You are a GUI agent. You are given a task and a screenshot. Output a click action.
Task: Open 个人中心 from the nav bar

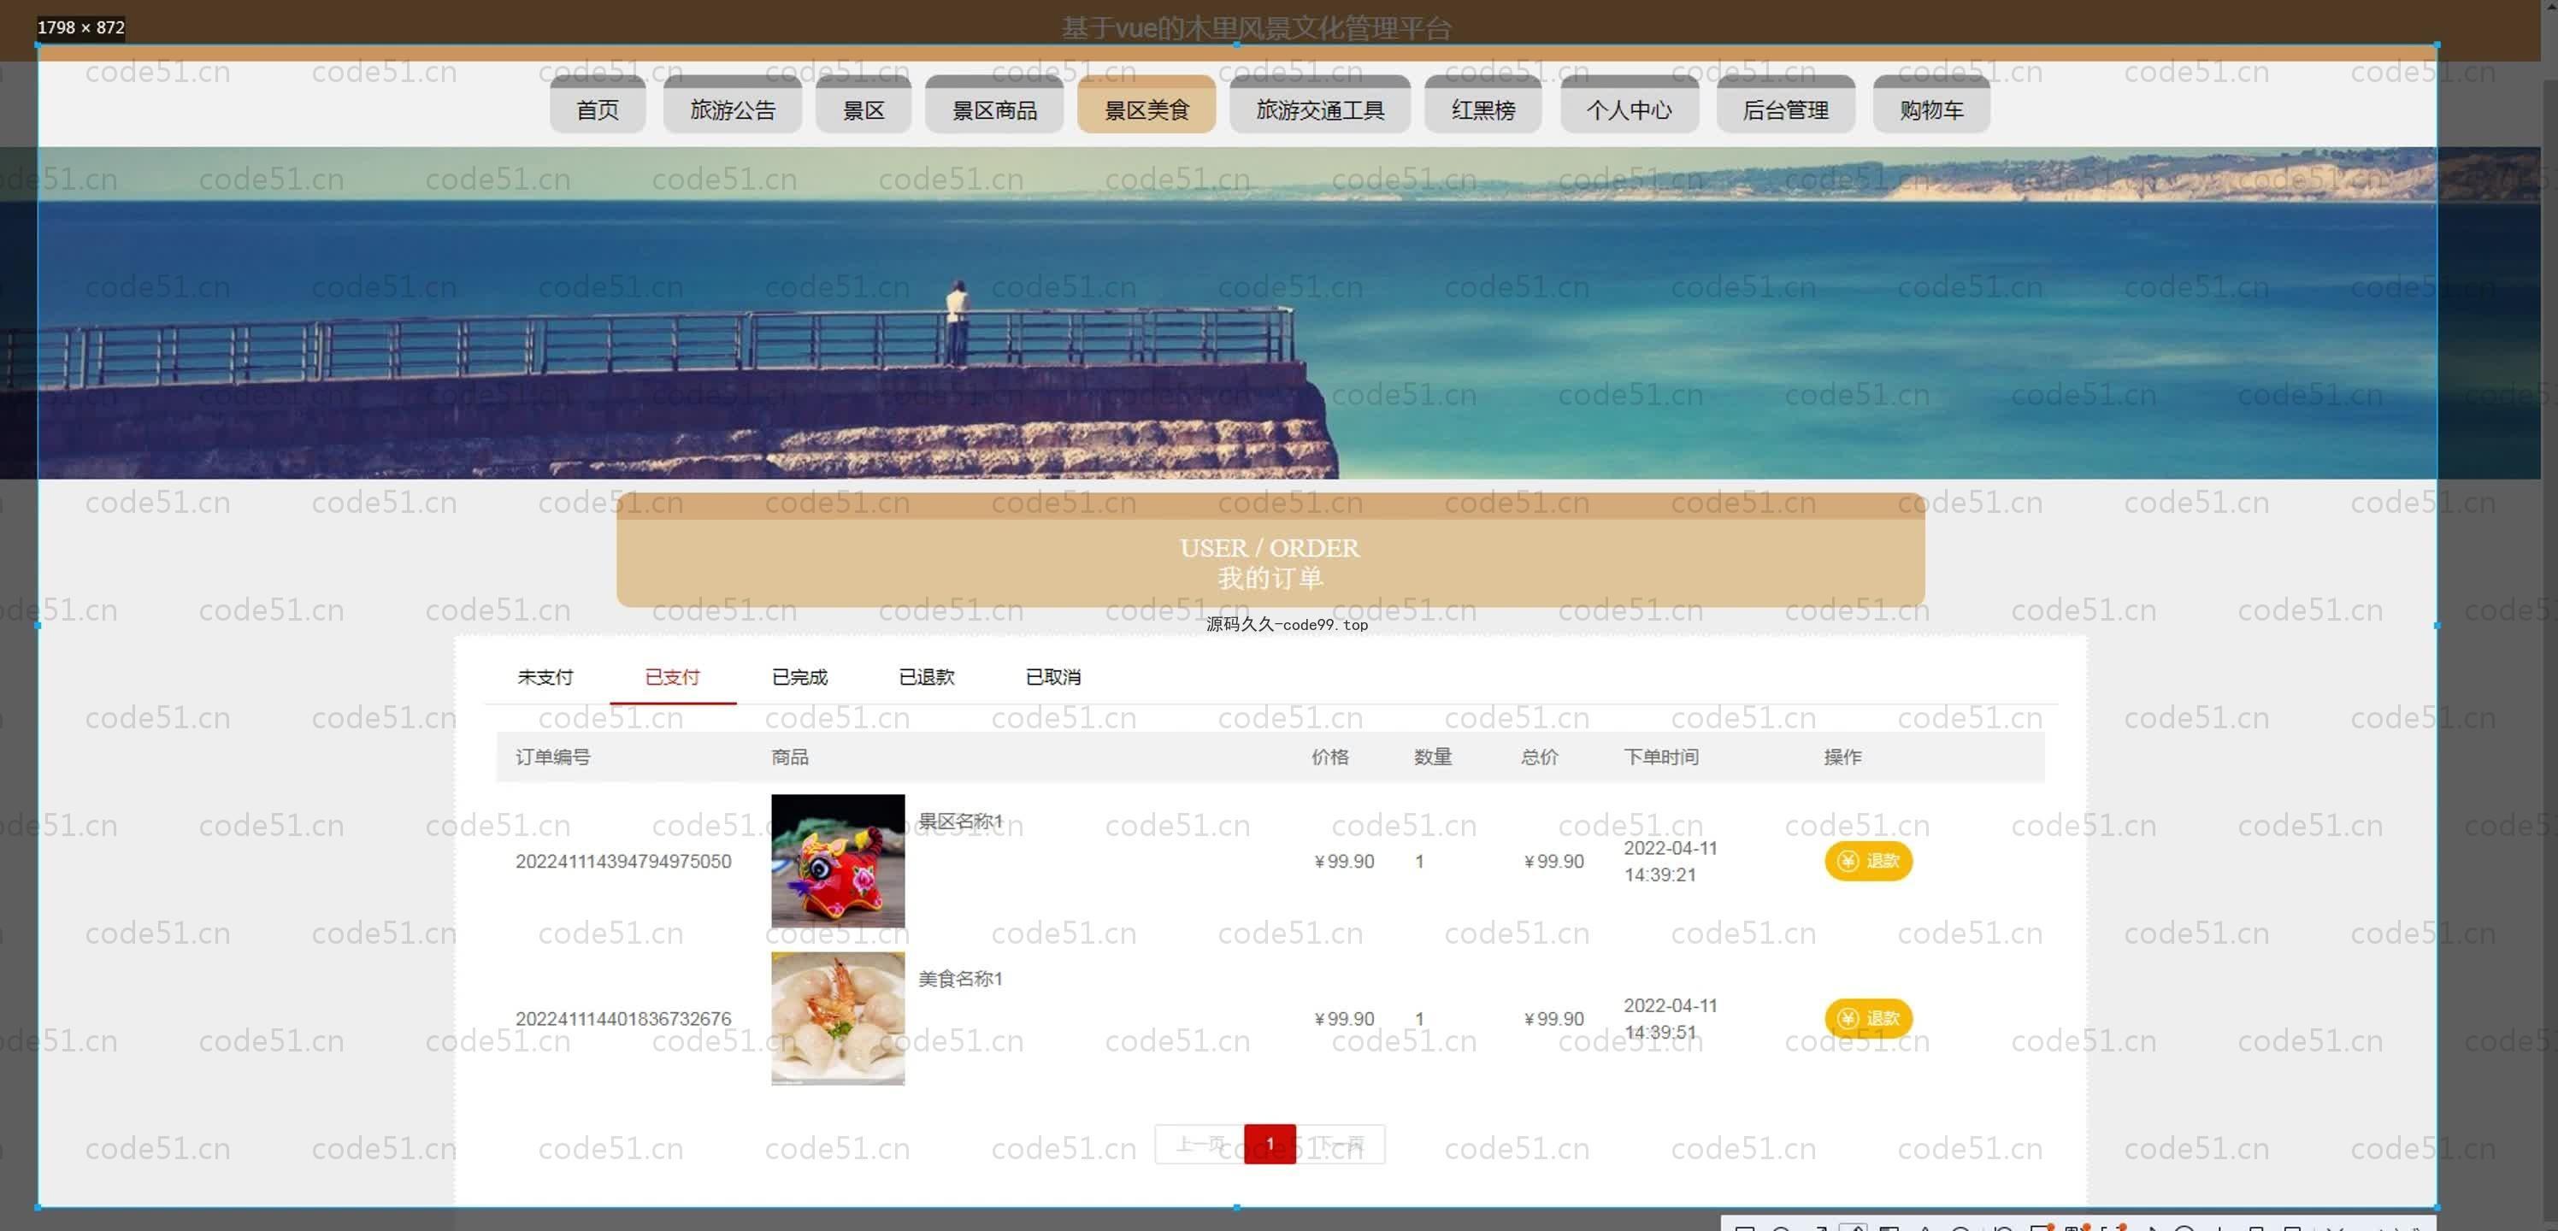(1629, 109)
